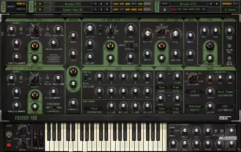This screenshot has height=152, width=241.
Task: Click the global SAVE button
Action: click(x=165, y=4)
